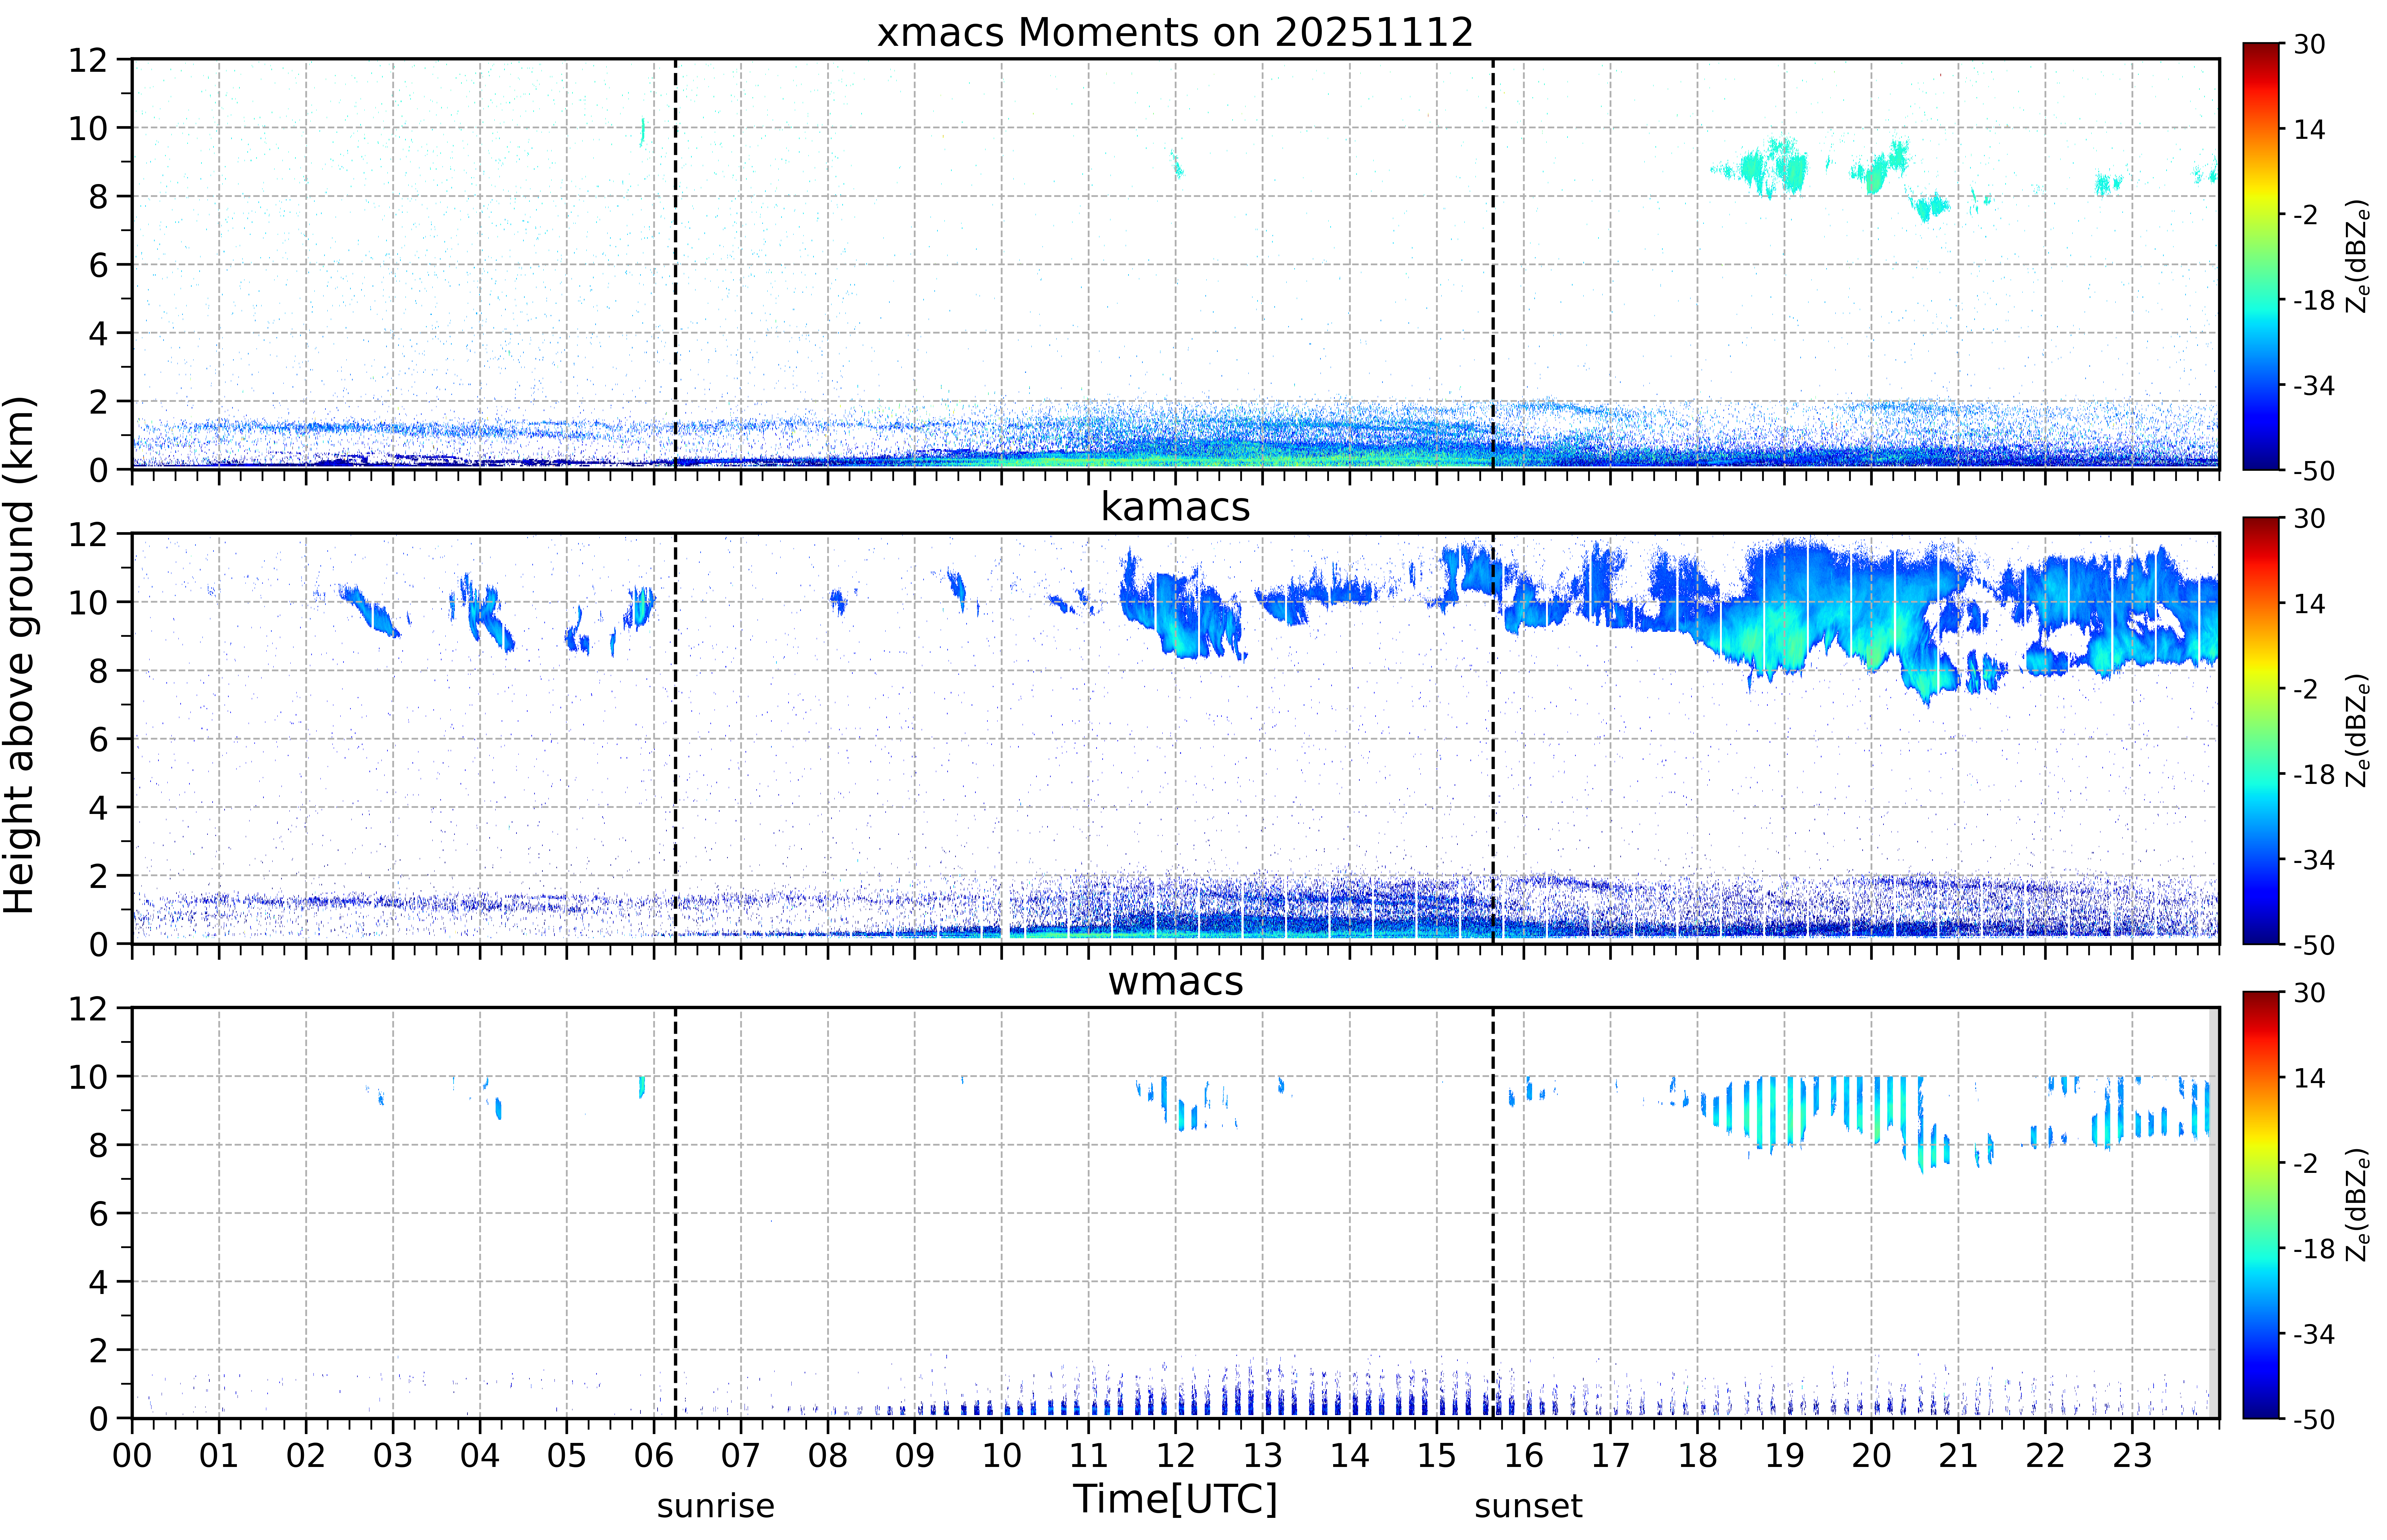The width and height of the screenshot is (2387, 1540).
Task: Click the "4" km height tick of the wmacs panel
Action: pyautogui.click(x=98, y=1282)
